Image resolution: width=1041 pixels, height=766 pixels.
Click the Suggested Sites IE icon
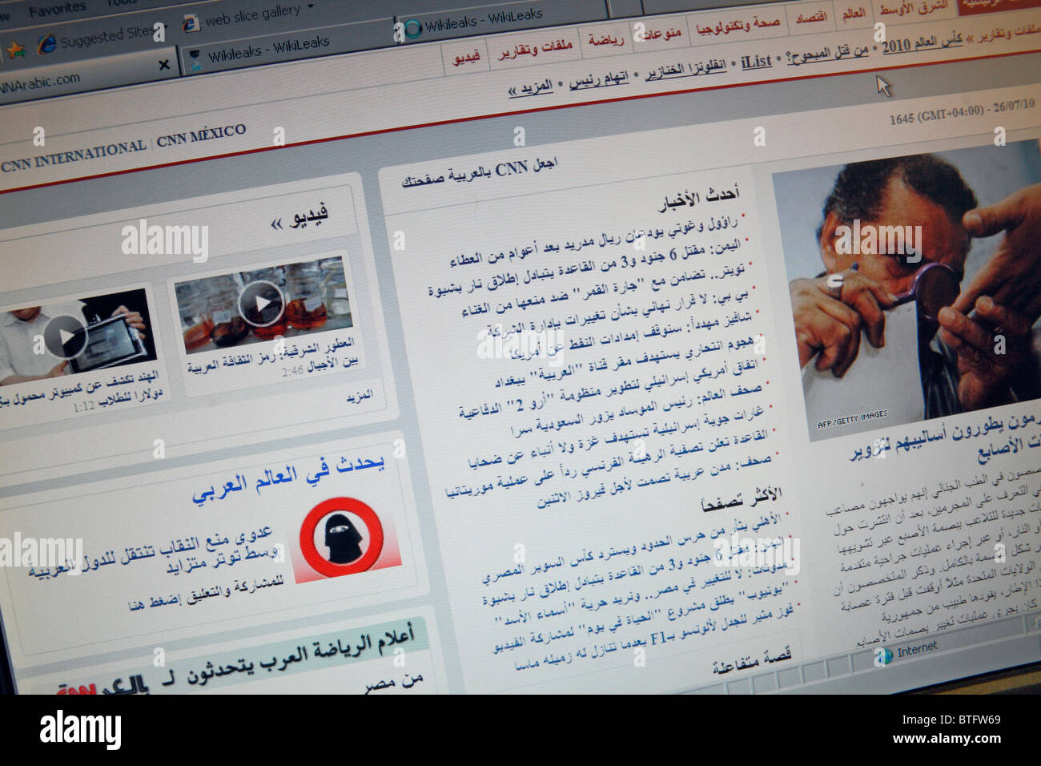pyautogui.click(x=47, y=44)
